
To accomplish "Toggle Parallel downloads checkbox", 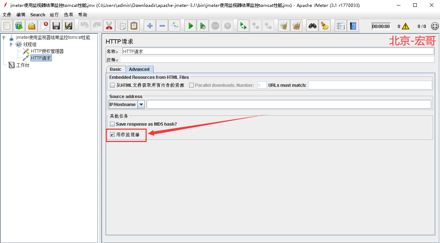I will 192,85.
